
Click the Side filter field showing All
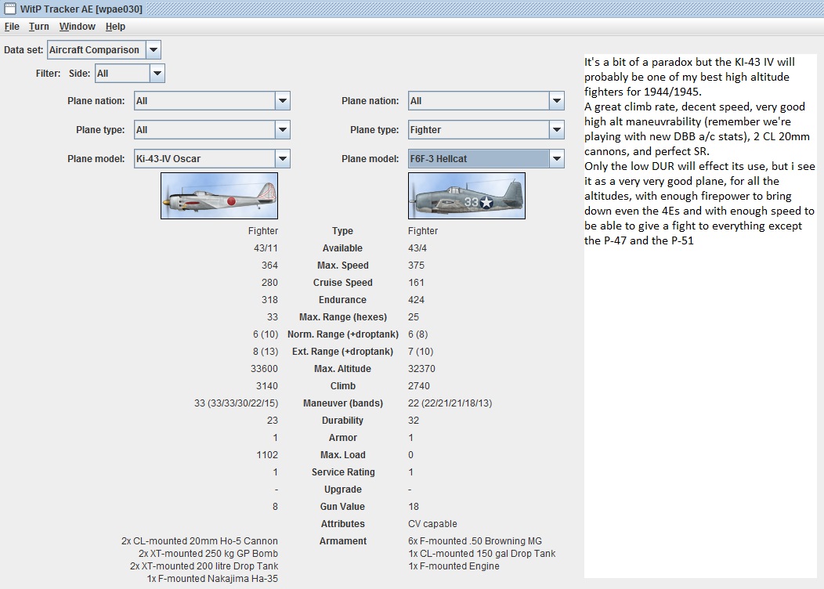(122, 74)
